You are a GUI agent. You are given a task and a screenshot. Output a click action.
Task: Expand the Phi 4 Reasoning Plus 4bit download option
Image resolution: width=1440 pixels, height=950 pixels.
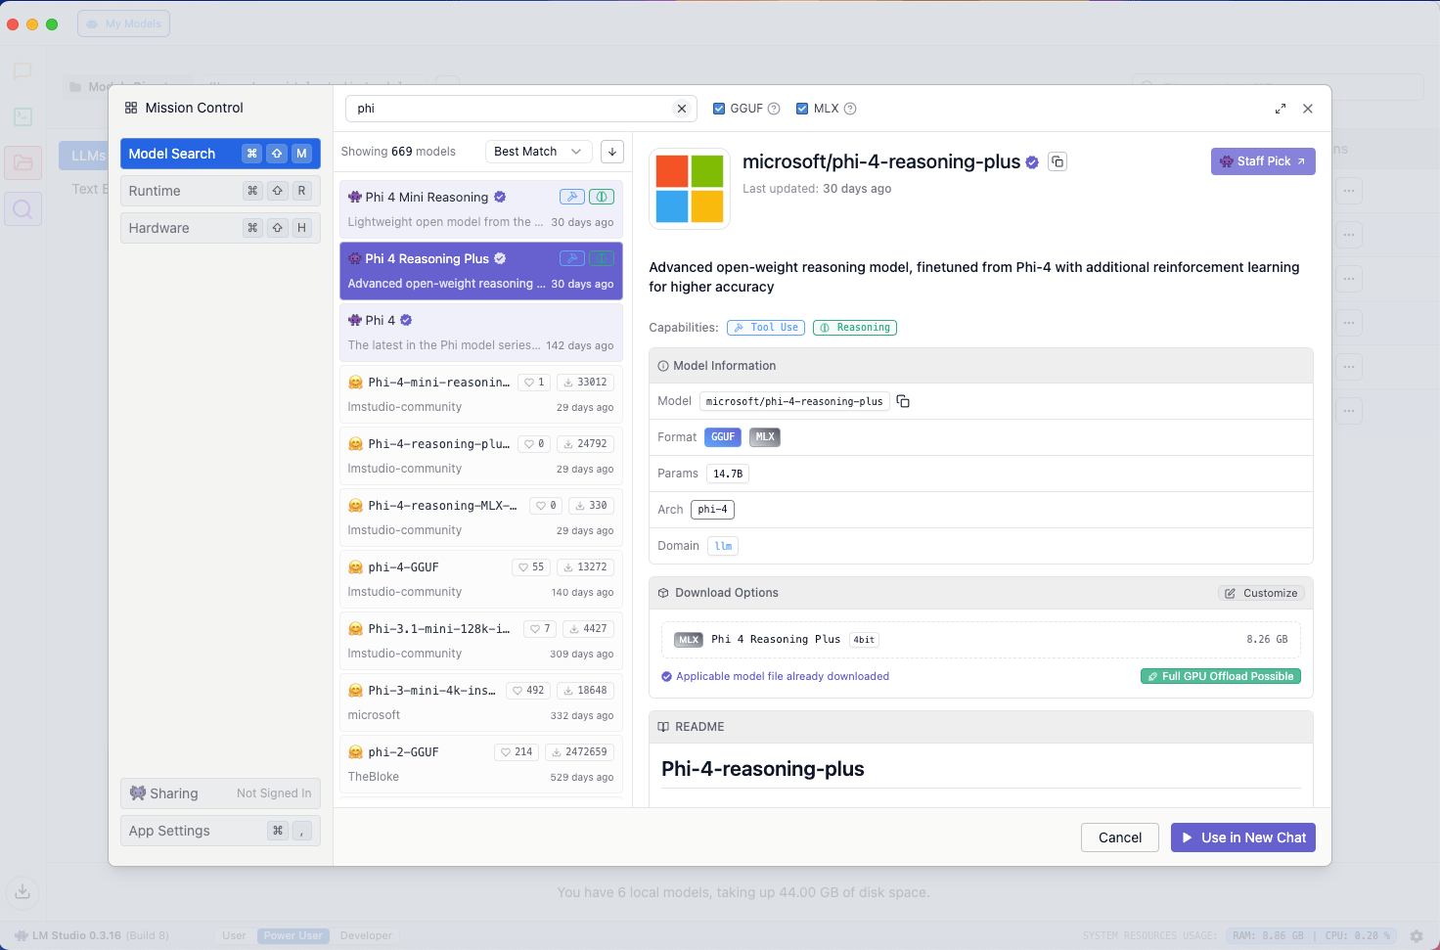click(x=980, y=640)
